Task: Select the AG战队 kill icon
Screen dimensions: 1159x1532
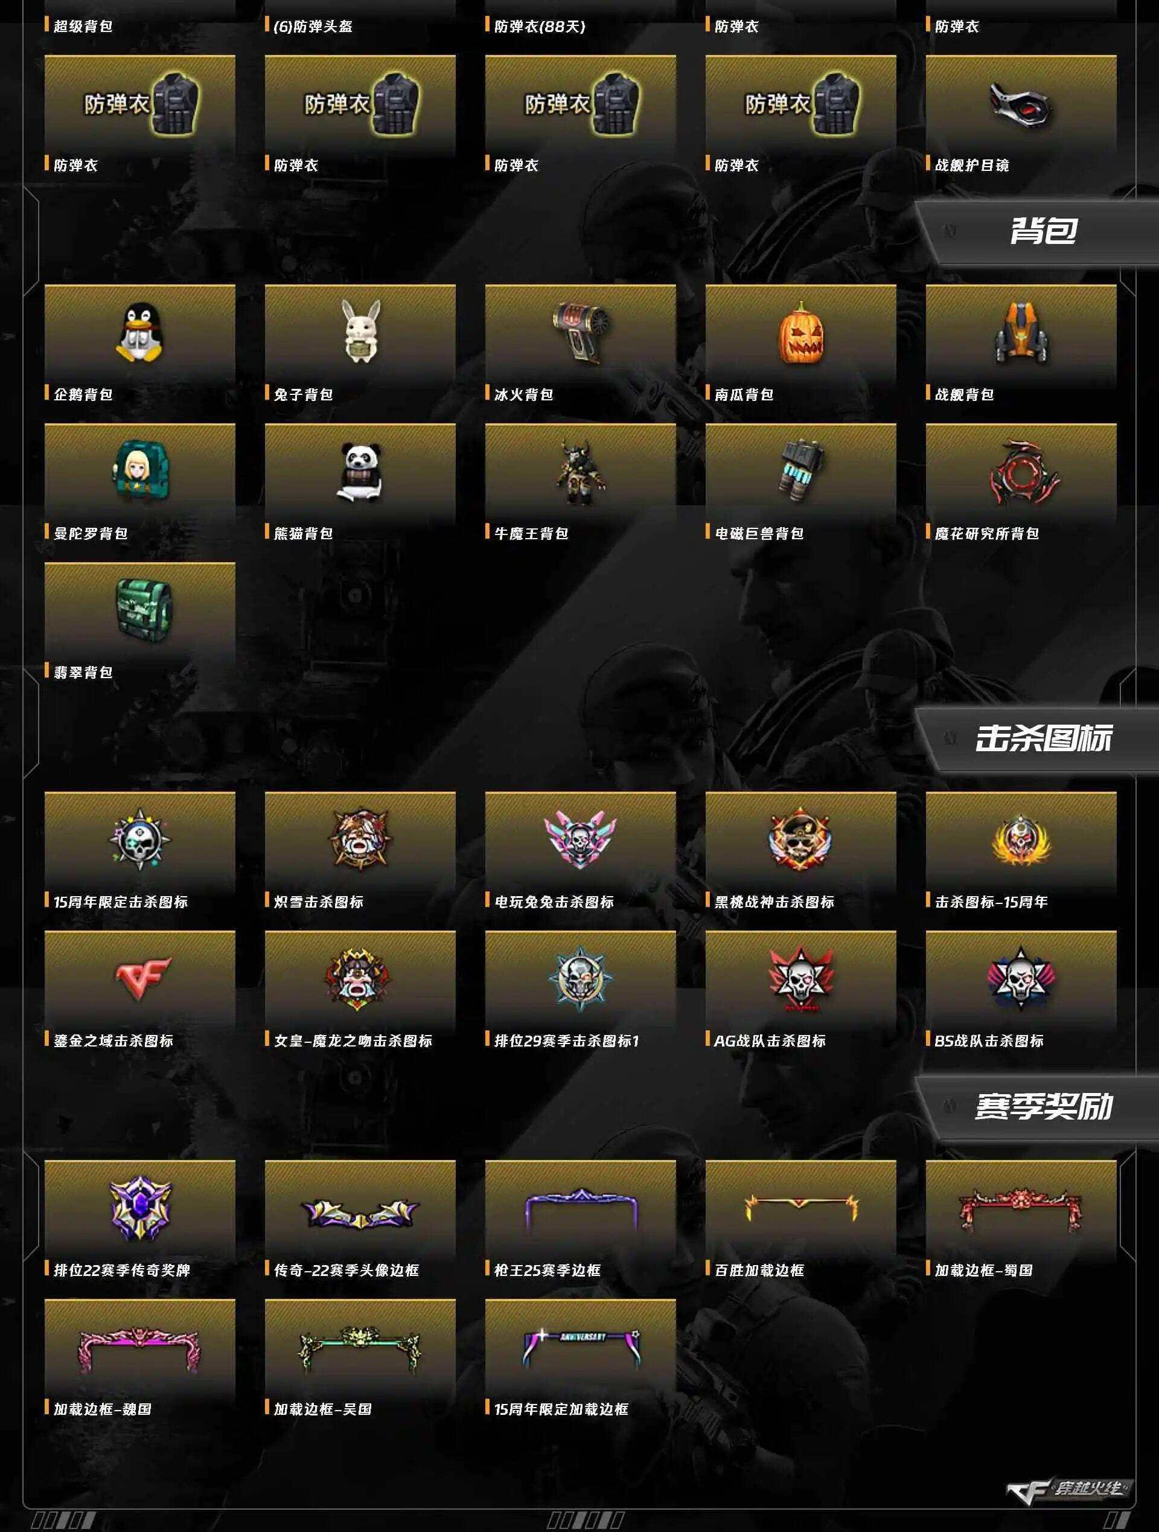Action: click(x=800, y=978)
